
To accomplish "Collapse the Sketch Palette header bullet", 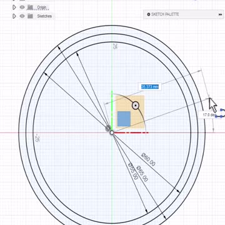I will pos(149,14).
